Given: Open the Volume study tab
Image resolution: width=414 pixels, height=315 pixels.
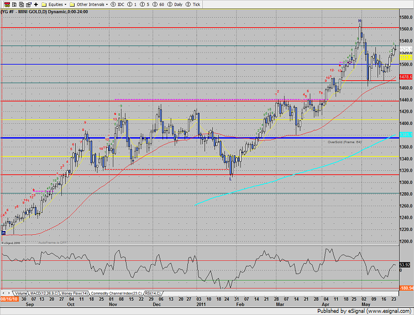Looking at the screenshot, I should click(x=21, y=293).
